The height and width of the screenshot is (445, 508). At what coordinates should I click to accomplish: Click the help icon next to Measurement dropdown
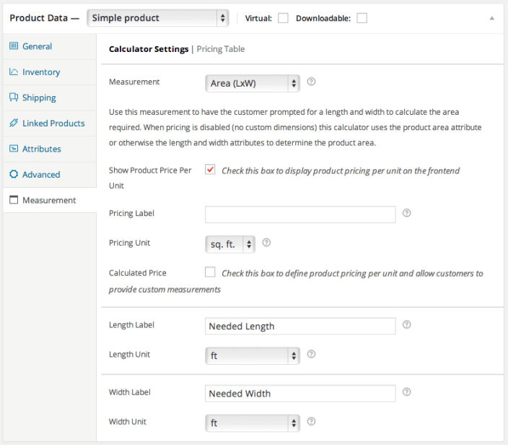(x=312, y=82)
